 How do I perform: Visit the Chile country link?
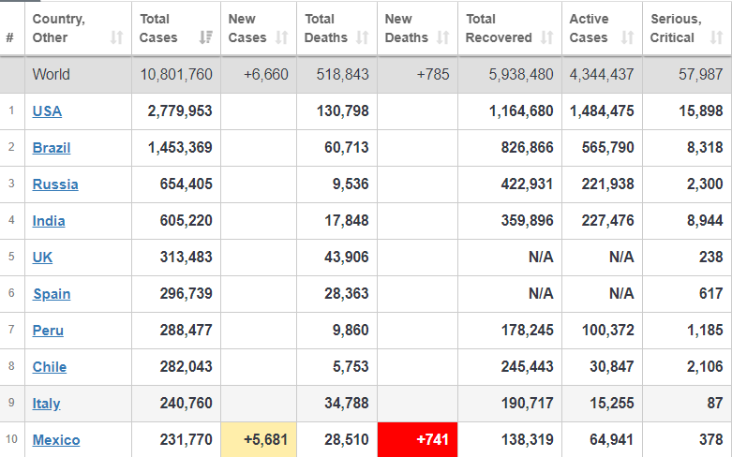tap(50, 367)
